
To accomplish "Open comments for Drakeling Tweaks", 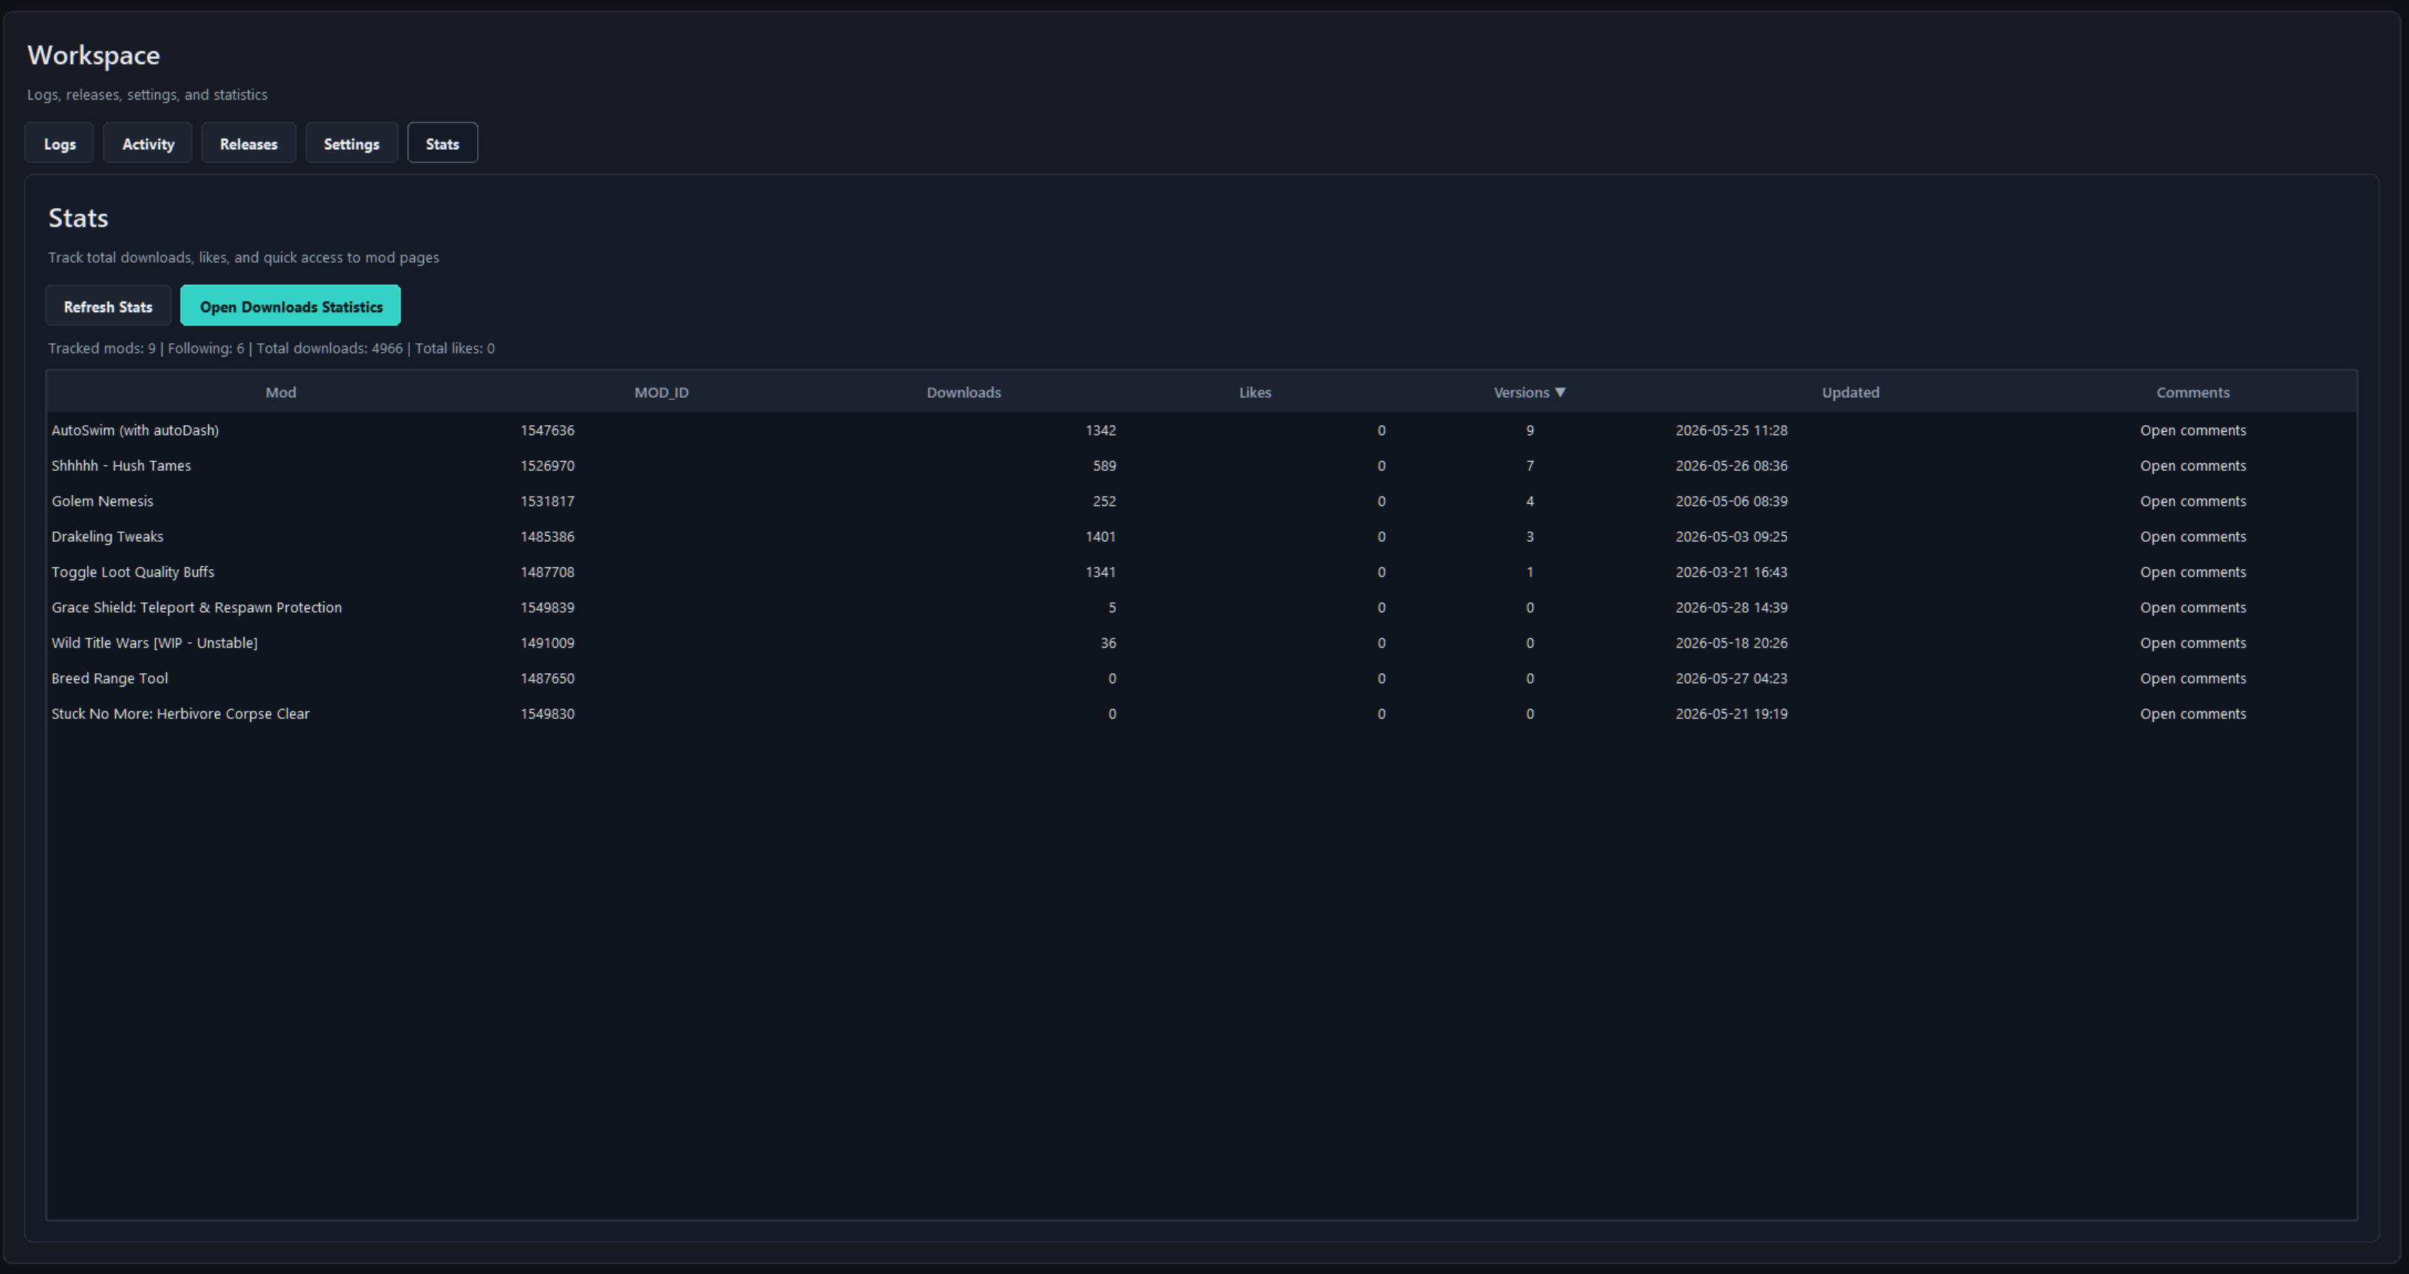I will click(x=2193, y=537).
